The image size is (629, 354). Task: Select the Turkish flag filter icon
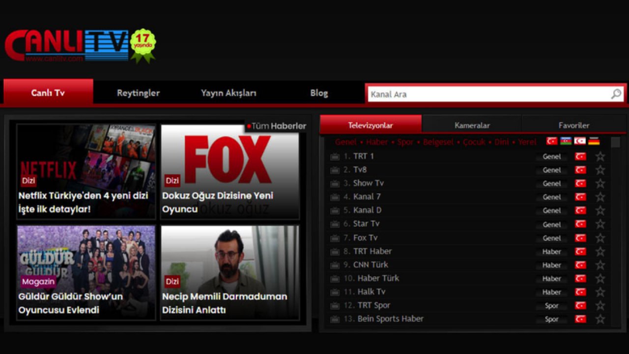(x=551, y=142)
